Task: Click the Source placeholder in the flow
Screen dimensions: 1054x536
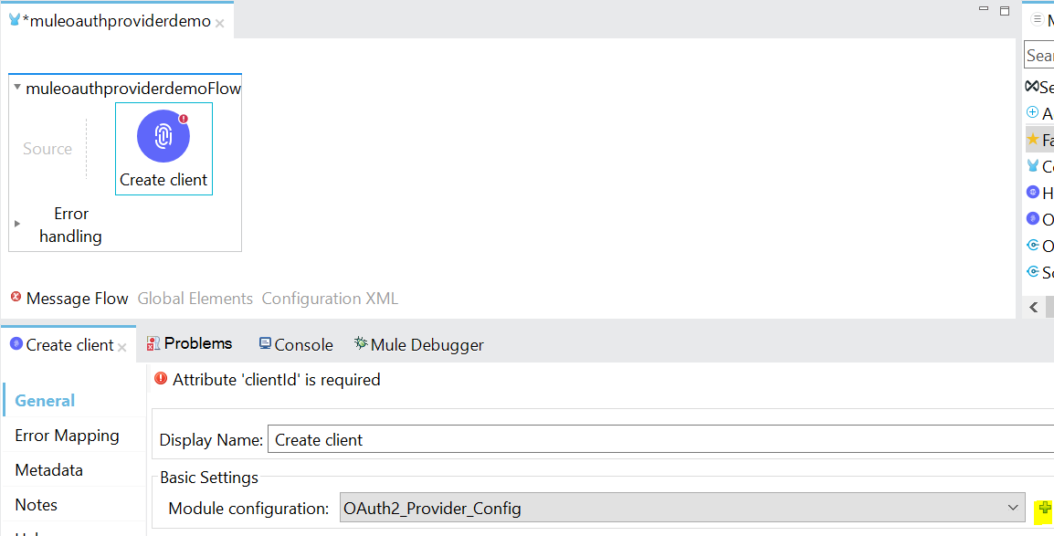Action: 47,149
